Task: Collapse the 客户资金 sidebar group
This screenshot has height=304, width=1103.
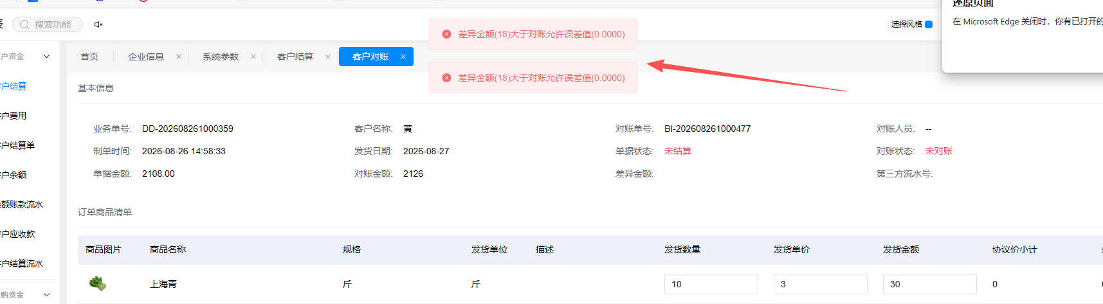Action: pos(46,57)
